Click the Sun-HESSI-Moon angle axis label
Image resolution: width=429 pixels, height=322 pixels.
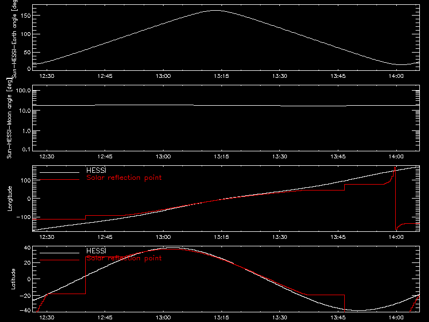tap(9, 118)
